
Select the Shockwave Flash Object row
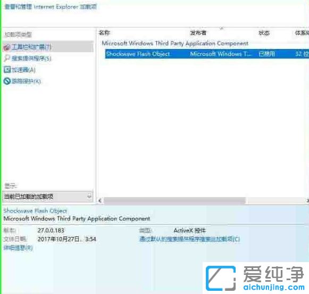coord(207,54)
